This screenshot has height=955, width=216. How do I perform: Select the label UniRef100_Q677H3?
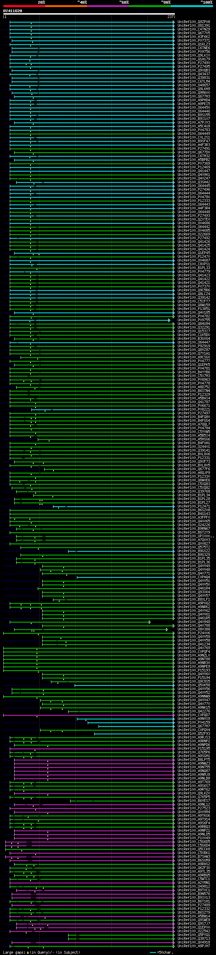[x=194, y=97]
